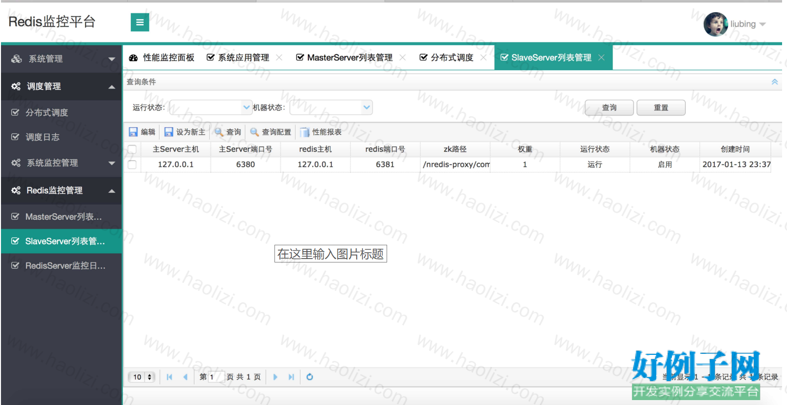Sort by 运行状态 column header
Image resolution: width=787 pixels, height=405 pixels.
click(x=595, y=149)
